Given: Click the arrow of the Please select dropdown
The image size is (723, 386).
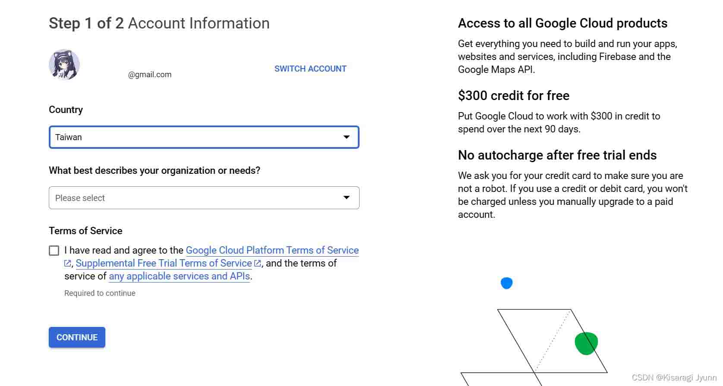Looking at the screenshot, I should pos(346,198).
